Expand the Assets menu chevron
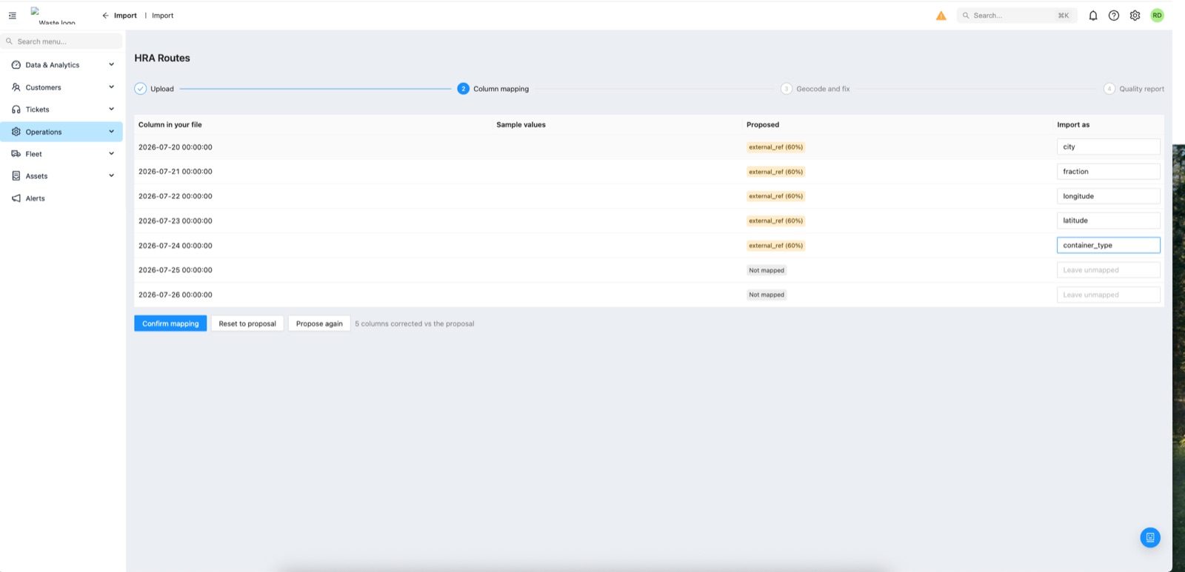The height and width of the screenshot is (572, 1185). tap(112, 176)
